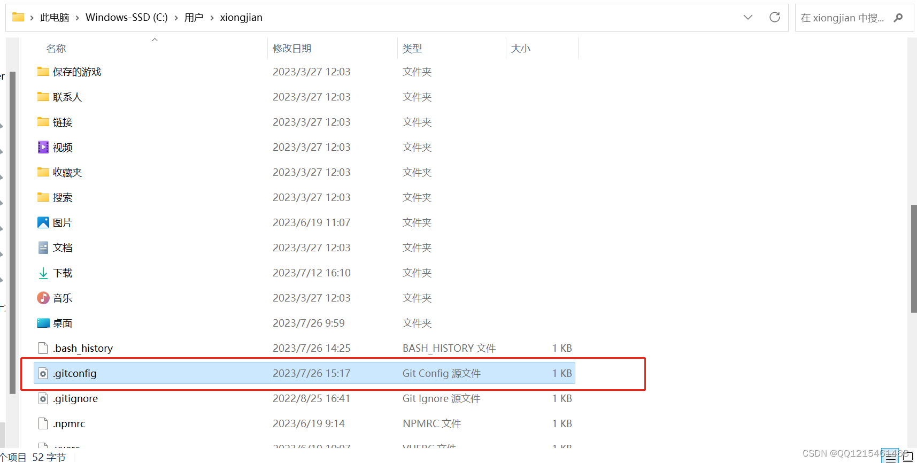Image resolution: width=917 pixels, height=463 pixels.
Task: Select the 收藏夹 folder name
Action: pos(67,172)
